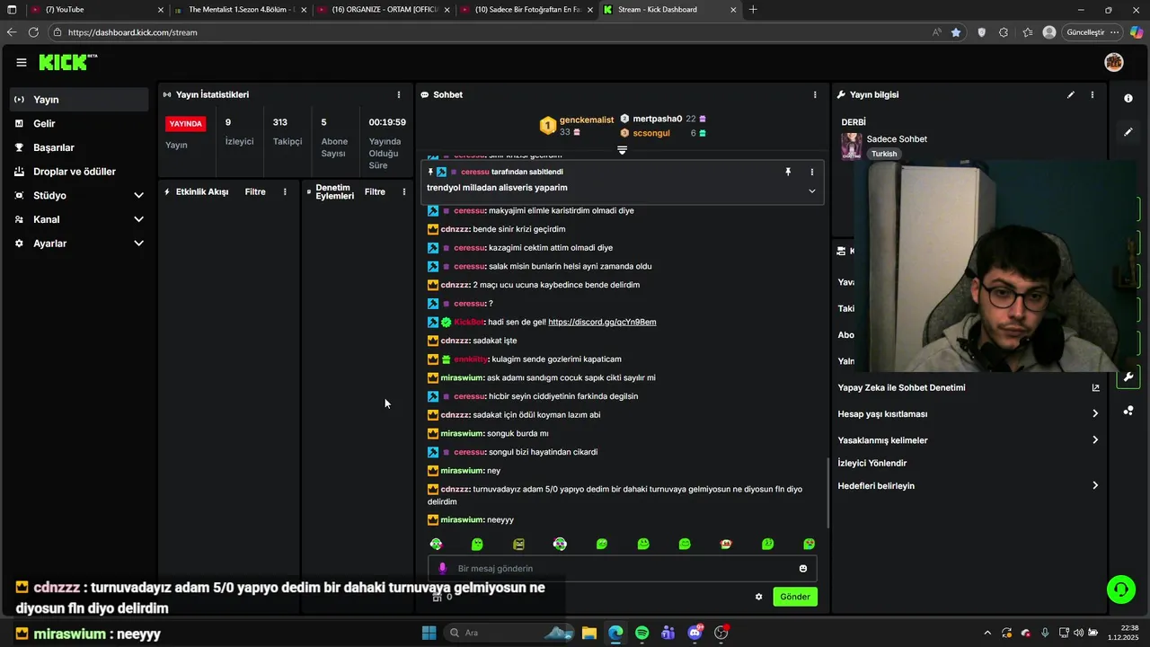Click username scsongul in leaderboard
Screen dimensions: 1150x647
pos(651,133)
